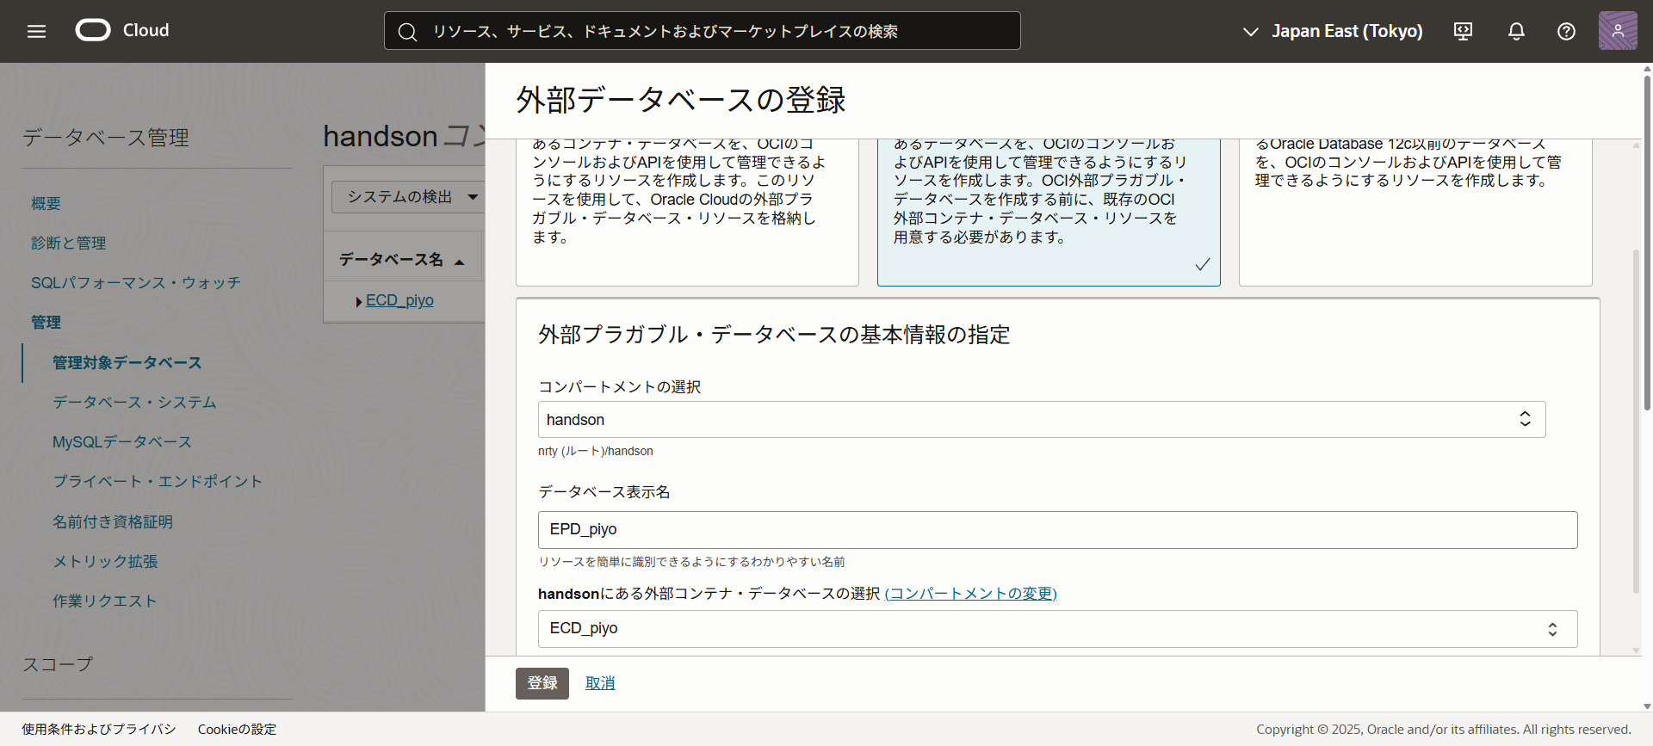Focus the resource and service search field
The image size is (1653, 746).
[x=702, y=31]
